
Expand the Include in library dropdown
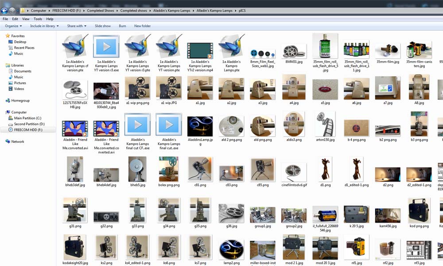(44, 26)
